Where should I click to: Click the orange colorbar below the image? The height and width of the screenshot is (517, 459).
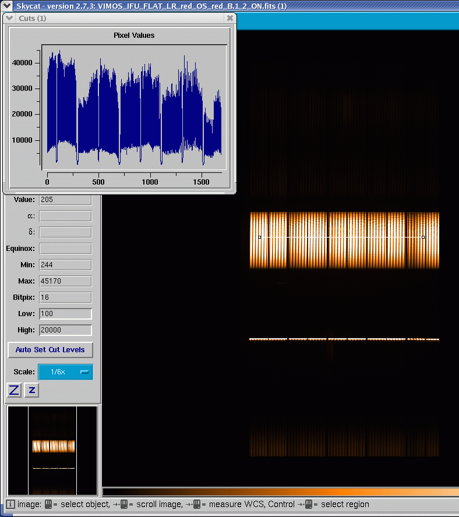pyautogui.click(x=280, y=492)
